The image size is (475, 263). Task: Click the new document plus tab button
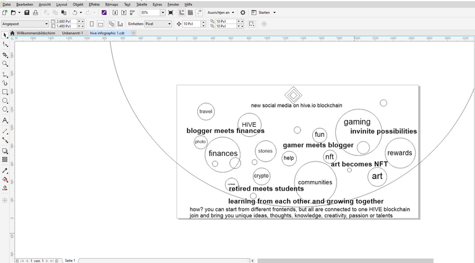click(134, 33)
